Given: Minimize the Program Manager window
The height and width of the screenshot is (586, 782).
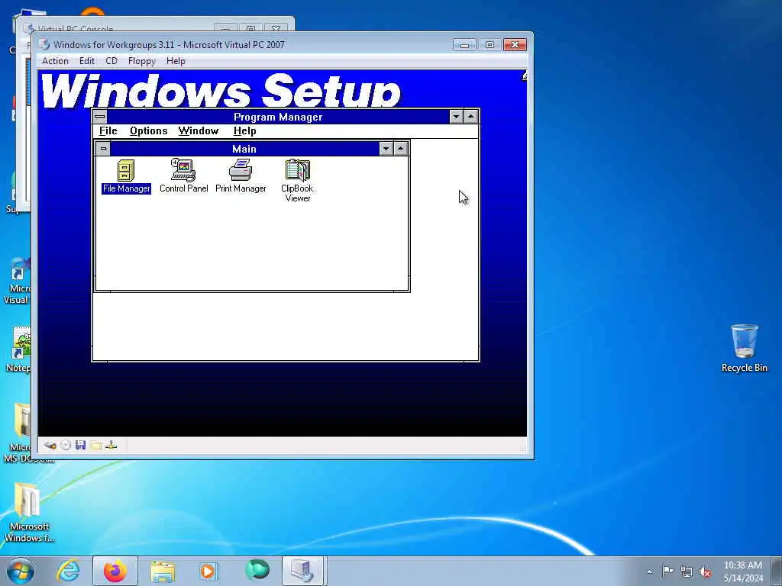Looking at the screenshot, I should [x=456, y=117].
